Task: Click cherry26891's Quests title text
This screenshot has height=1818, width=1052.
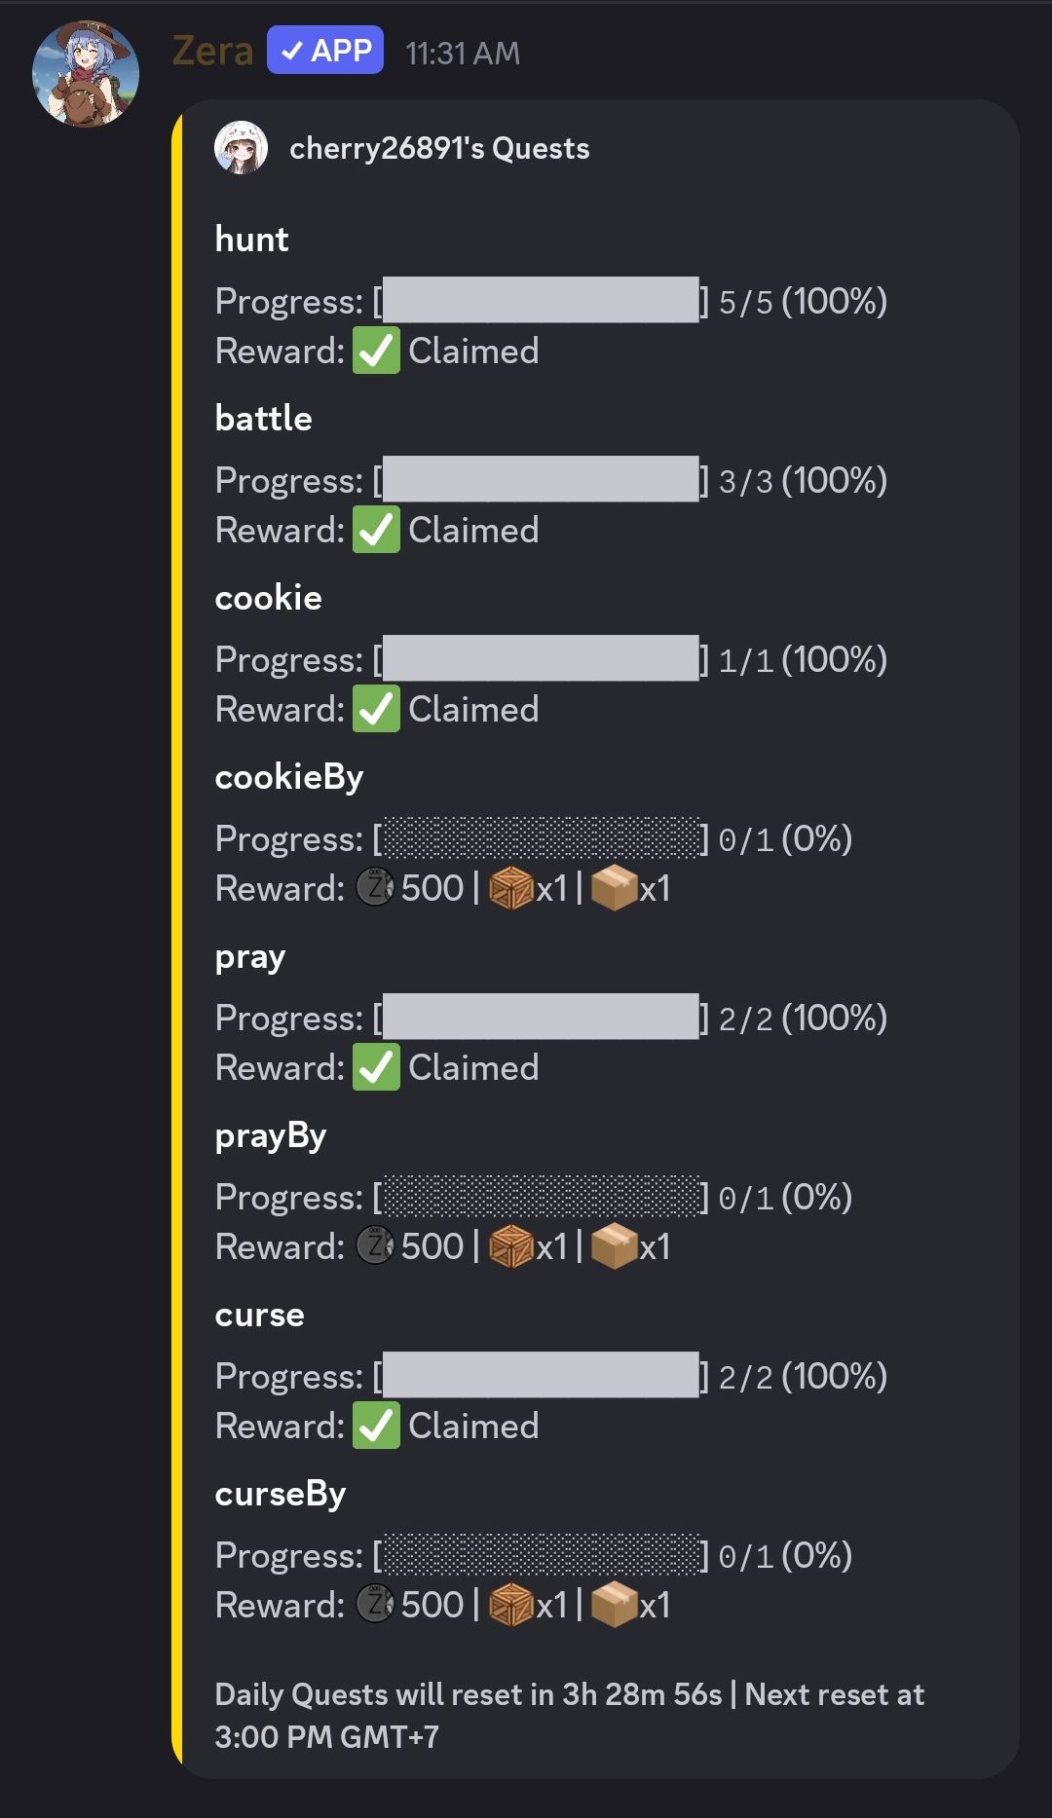Action: tap(438, 148)
